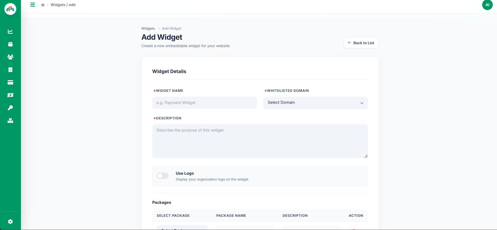Focus the Description text area
Image resolution: width=497 pixels, height=230 pixels.
pyautogui.click(x=260, y=141)
